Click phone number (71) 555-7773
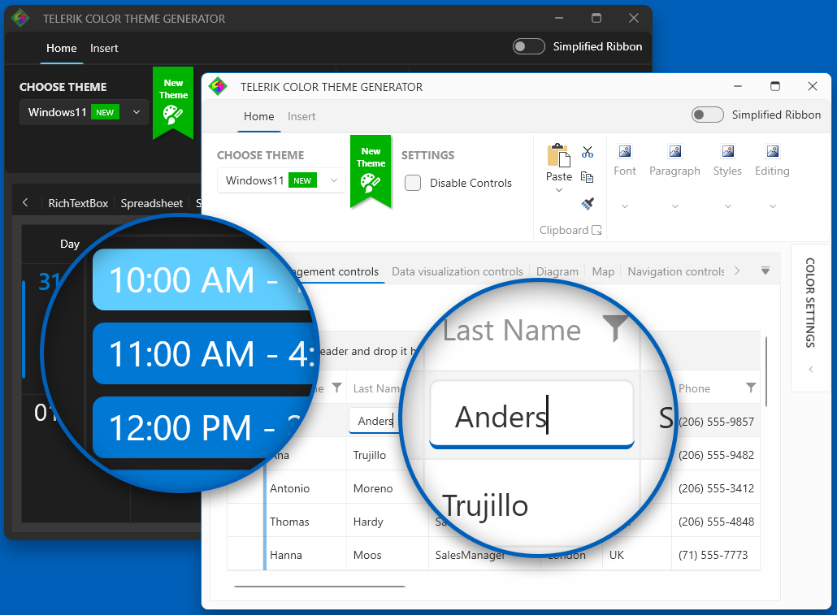This screenshot has width=837, height=615. (x=713, y=555)
